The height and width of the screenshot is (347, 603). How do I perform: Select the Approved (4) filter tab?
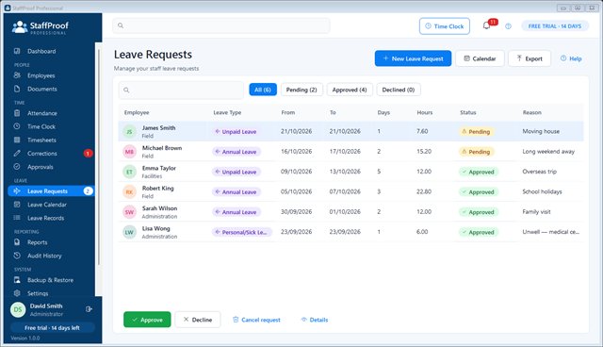click(x=350, y=90)
